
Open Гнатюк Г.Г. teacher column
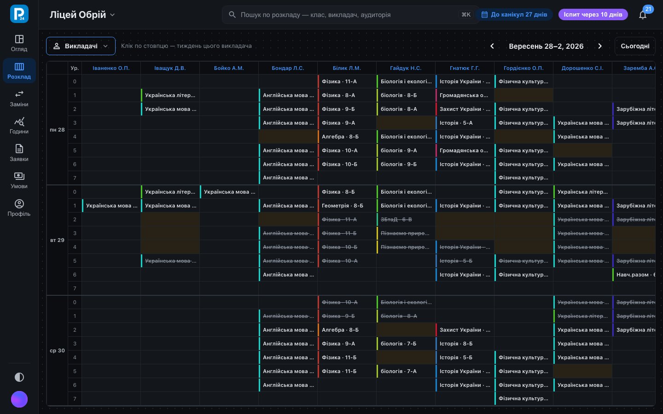click(465, 68)
